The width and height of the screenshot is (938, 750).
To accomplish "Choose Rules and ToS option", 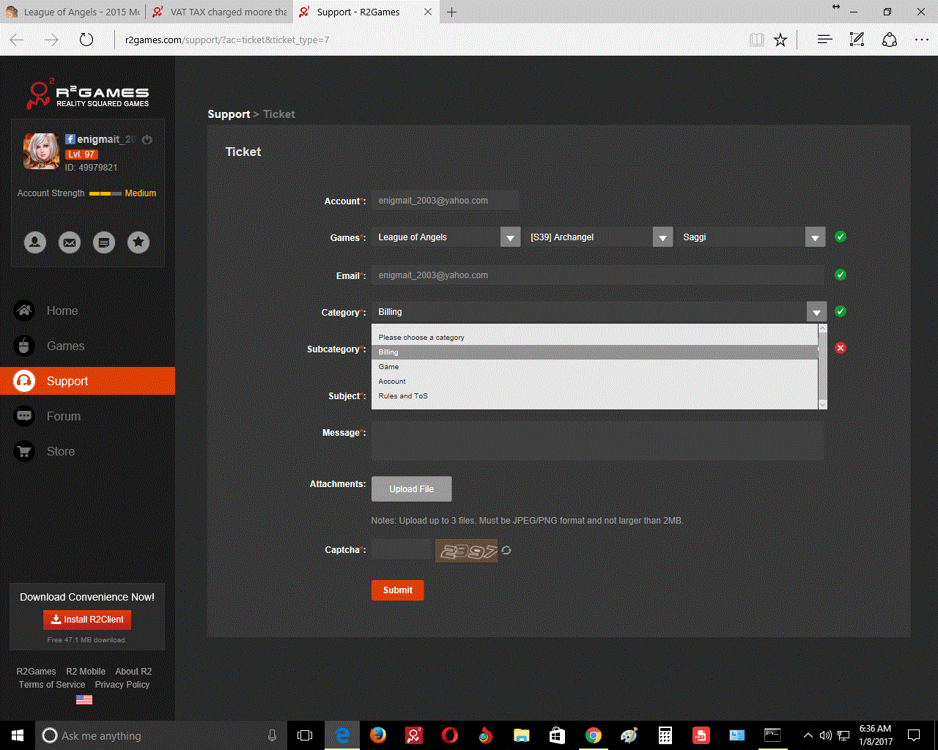I will coord(403,396).
